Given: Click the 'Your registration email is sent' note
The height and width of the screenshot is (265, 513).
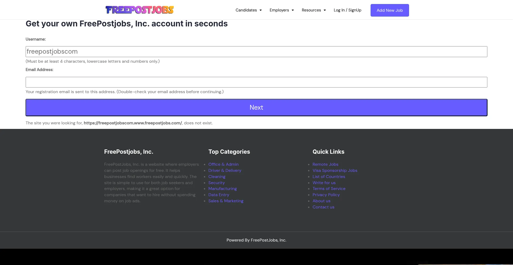Looking at the screenshot, I should tap(125, 92).
